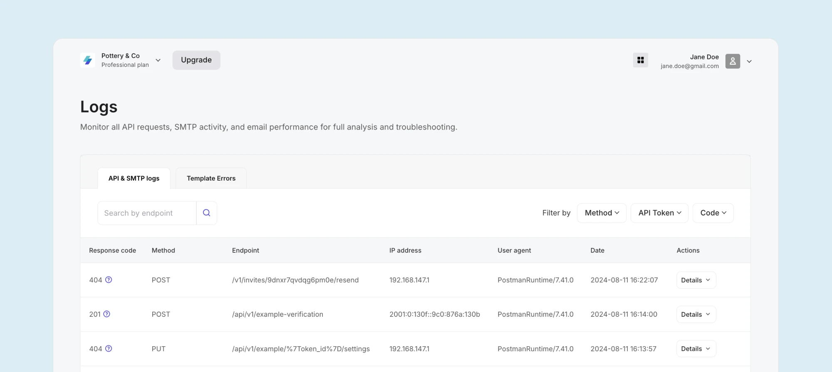Click help icon beside PUT row's 404
This screenshot has width=832, height=372.
(109, 349)
